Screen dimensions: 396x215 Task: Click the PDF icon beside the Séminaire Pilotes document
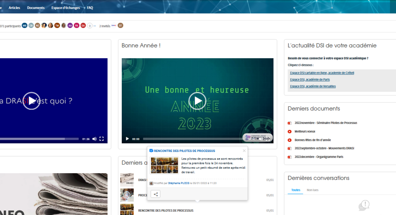(290, 123)
